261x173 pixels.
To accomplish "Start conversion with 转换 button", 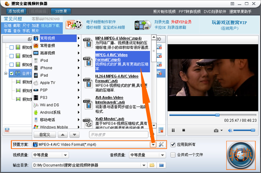I will click(x=241, y=155).
